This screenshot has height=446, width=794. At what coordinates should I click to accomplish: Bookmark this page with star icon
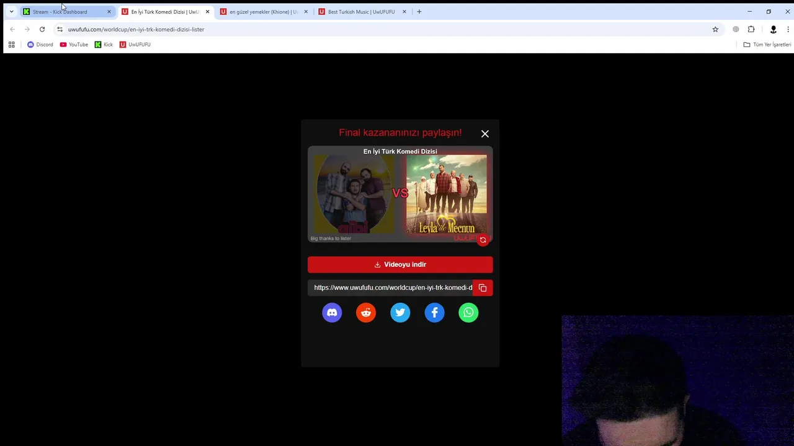coord(715,29)
